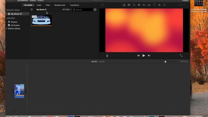Click the voiceover microphone icon
208x117 pixels.
click(107, 56)
